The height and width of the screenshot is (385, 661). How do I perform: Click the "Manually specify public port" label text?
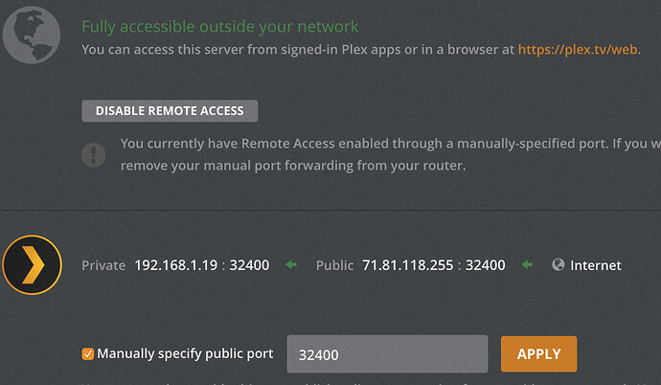(185, 354)
